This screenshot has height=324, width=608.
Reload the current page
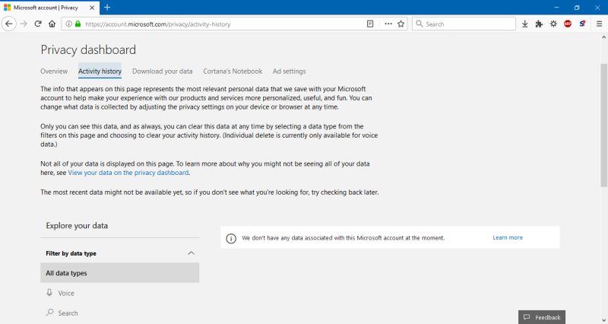click(x=38, y=24)
